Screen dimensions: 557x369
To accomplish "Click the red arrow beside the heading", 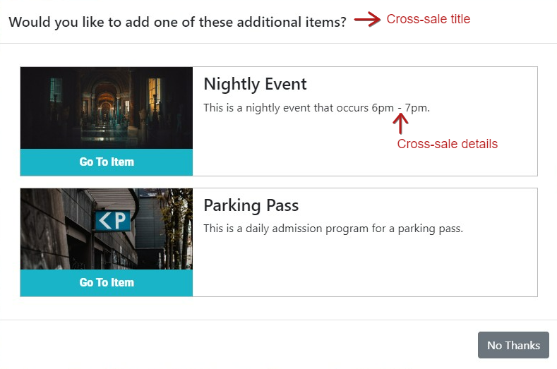I will (367, 19).
